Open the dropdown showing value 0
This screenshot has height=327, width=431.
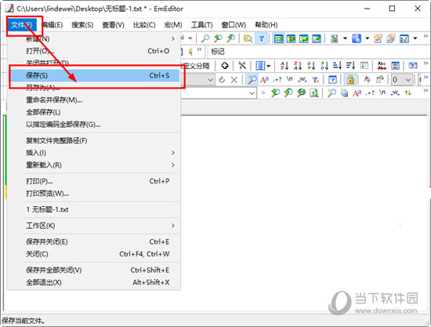click(x=408, y=80)
